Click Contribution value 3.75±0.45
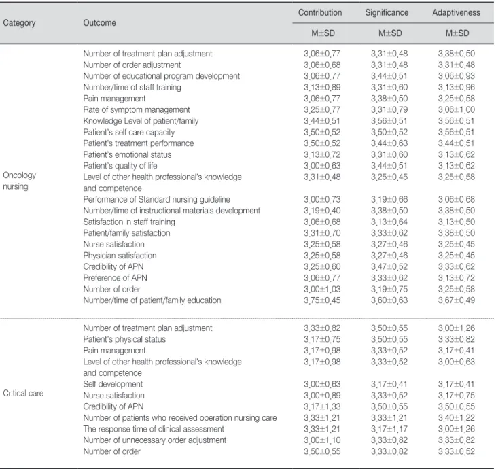The width and height of the screenshot is (496, 469). 322,300
